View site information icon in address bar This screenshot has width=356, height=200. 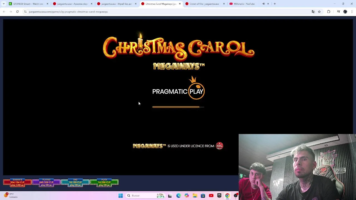click(25, 12)
